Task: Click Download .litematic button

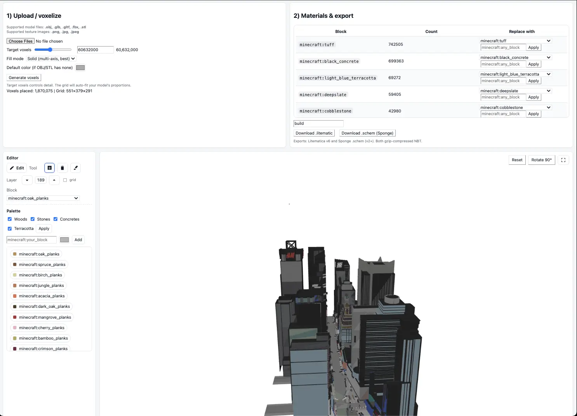Action: (x=314, y=133)
